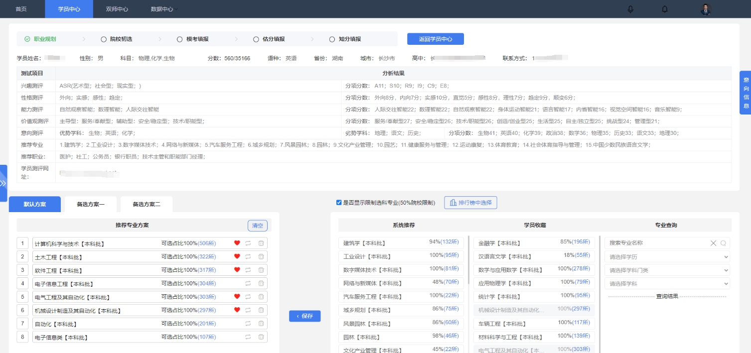Delete 电子信息类 using its trash icon
This screenshot has height=353, width=751.
click(x=261, y=337)
